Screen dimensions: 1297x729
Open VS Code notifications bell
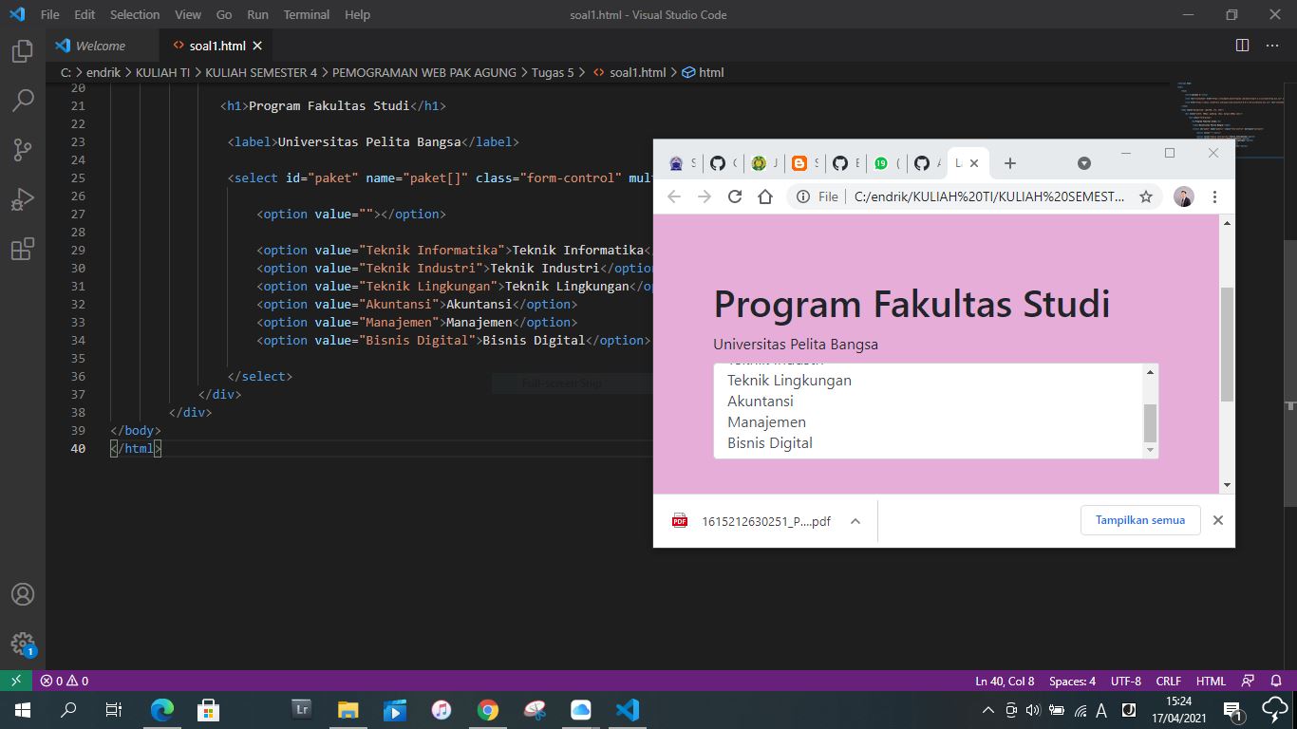[1276, 681]
